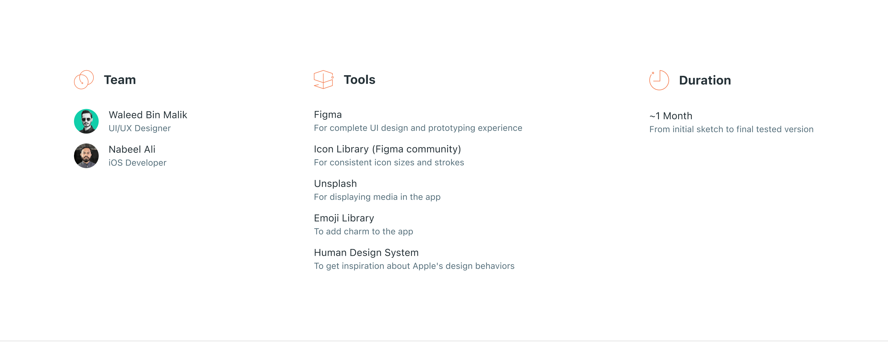Open the Figma tool entry
888x350 pixels.
point(327,114)
